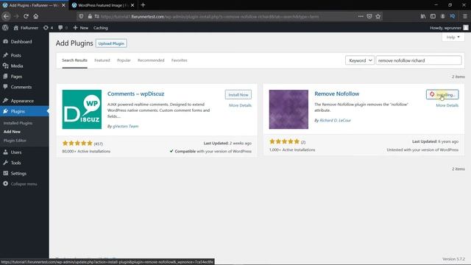This screenshot has height=265, width=471.
Task: Open the Caching admin bar item
Action: click(x=100, y=28)
